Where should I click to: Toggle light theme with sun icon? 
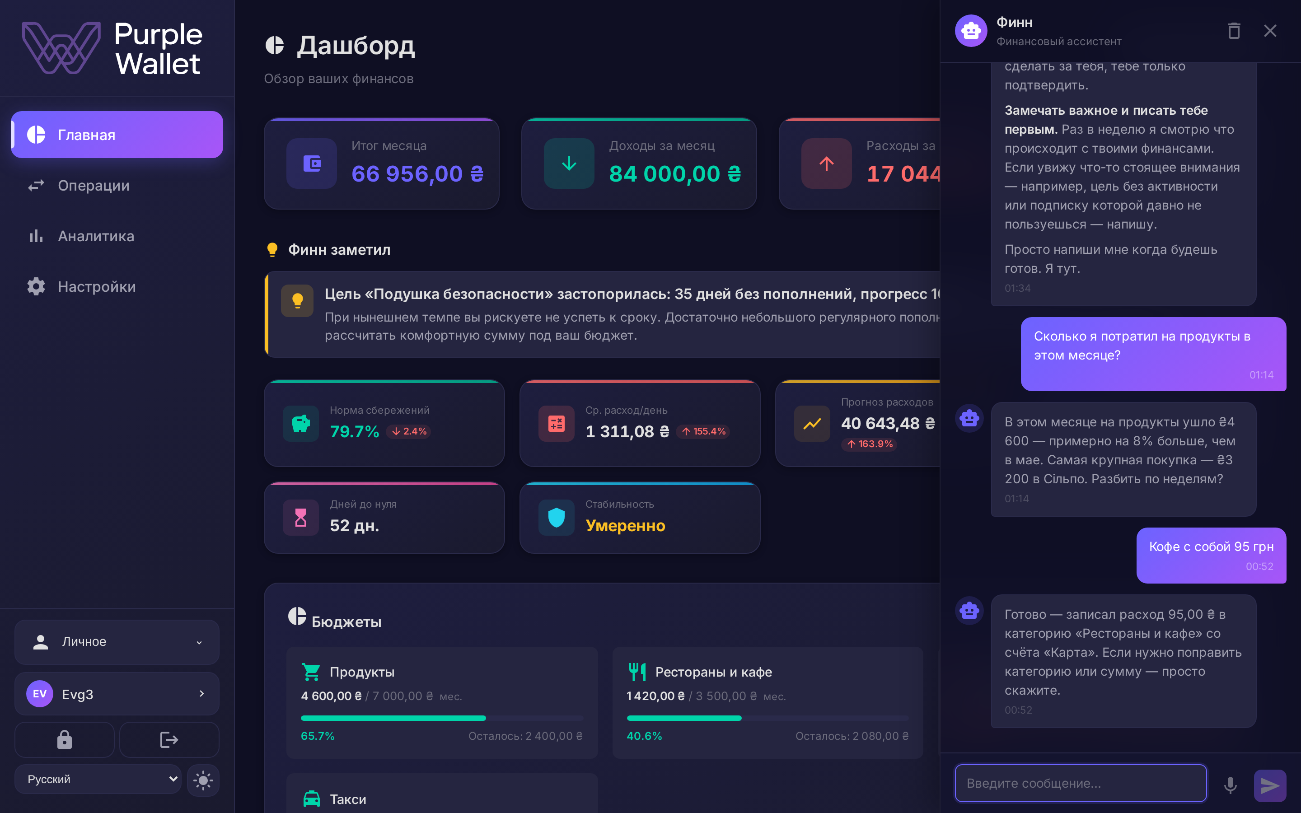click(203, 780)
